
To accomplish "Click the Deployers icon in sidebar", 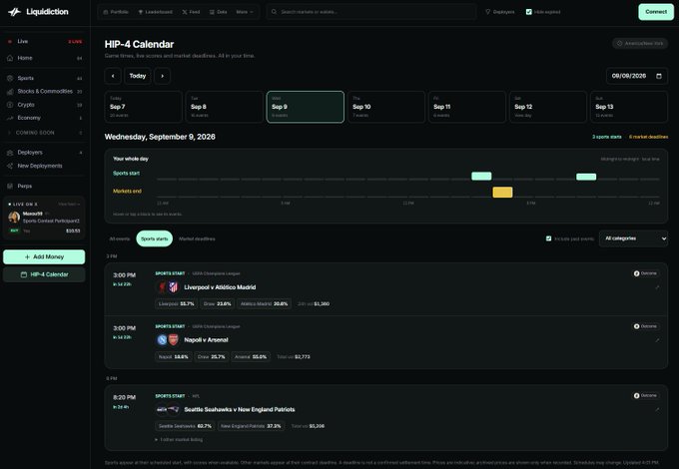I will click(x=10, y=153).
